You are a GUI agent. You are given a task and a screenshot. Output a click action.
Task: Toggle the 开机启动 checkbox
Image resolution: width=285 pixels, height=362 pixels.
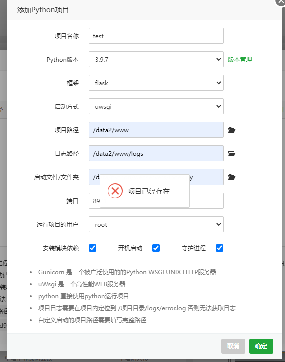[156, 248]
